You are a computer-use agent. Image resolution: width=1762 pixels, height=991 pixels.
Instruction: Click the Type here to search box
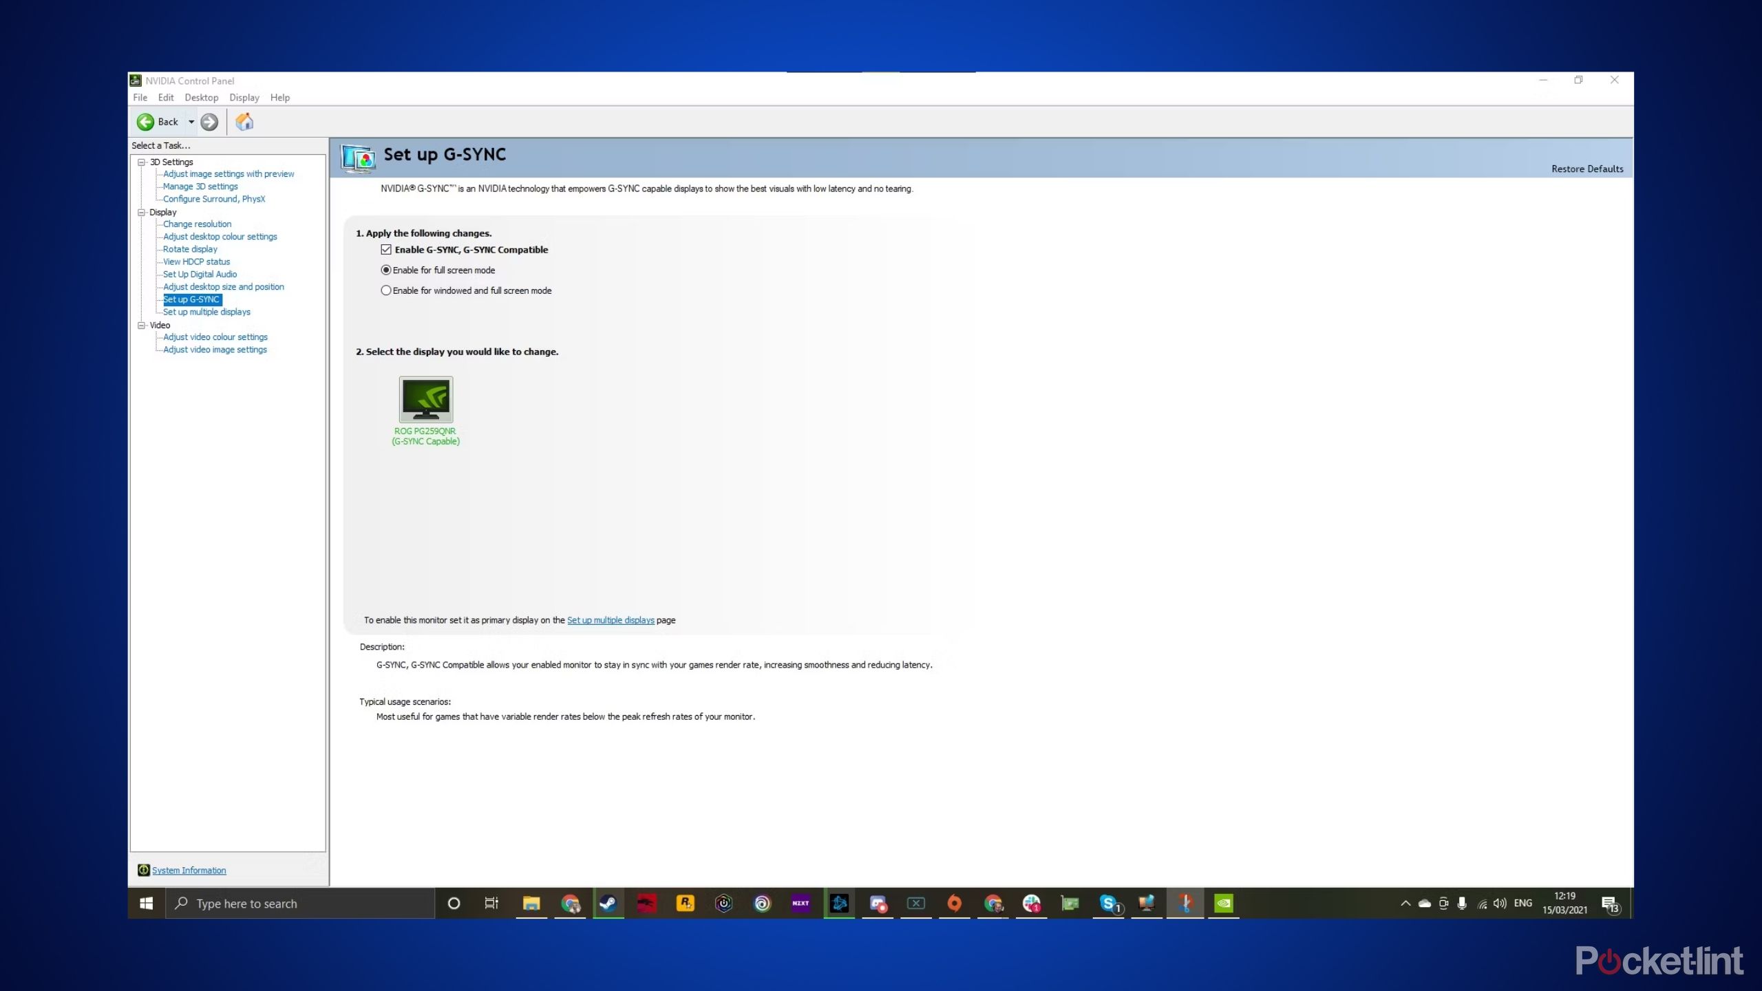pyautogui.click(x=300, y=904)
